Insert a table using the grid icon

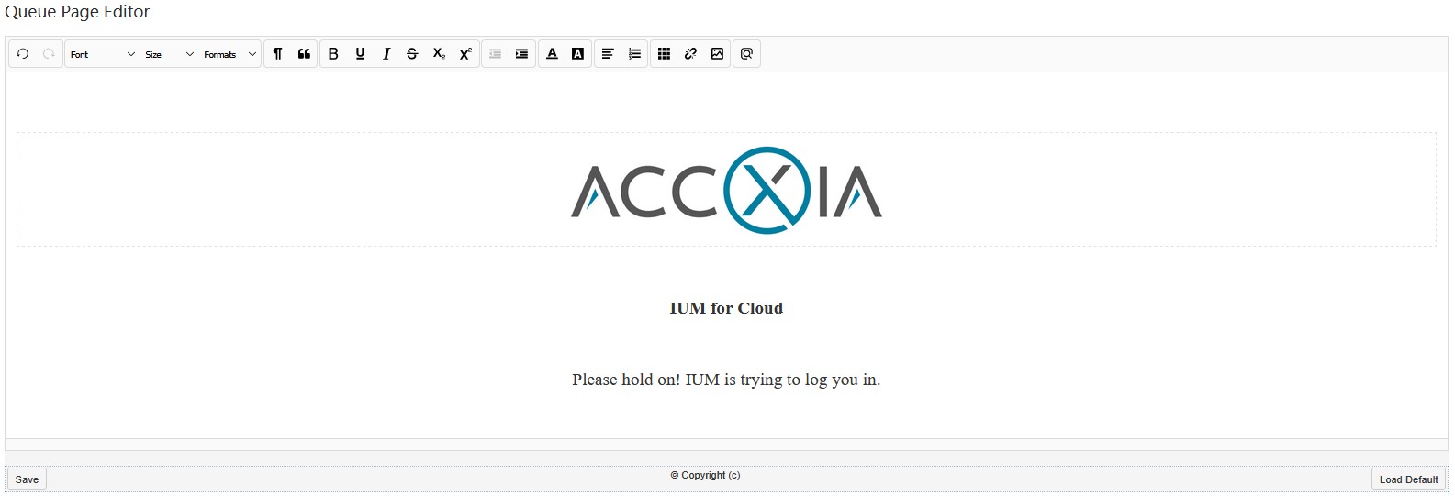click(x=665, y=54)
